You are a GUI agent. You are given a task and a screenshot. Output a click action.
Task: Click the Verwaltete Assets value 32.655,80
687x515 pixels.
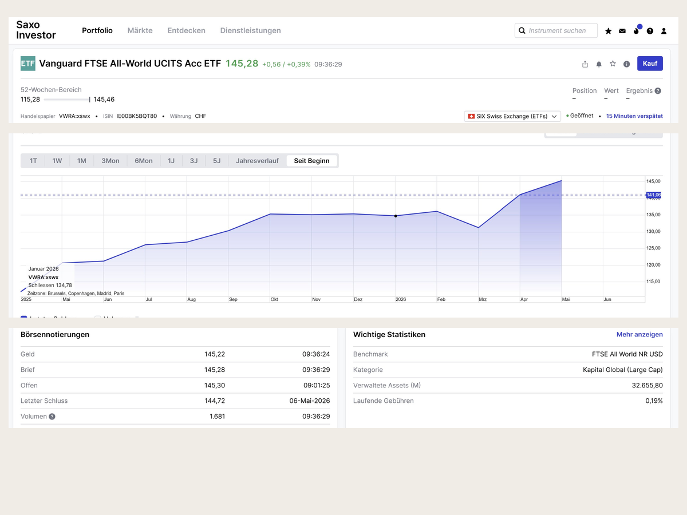(x=647, y=386)
